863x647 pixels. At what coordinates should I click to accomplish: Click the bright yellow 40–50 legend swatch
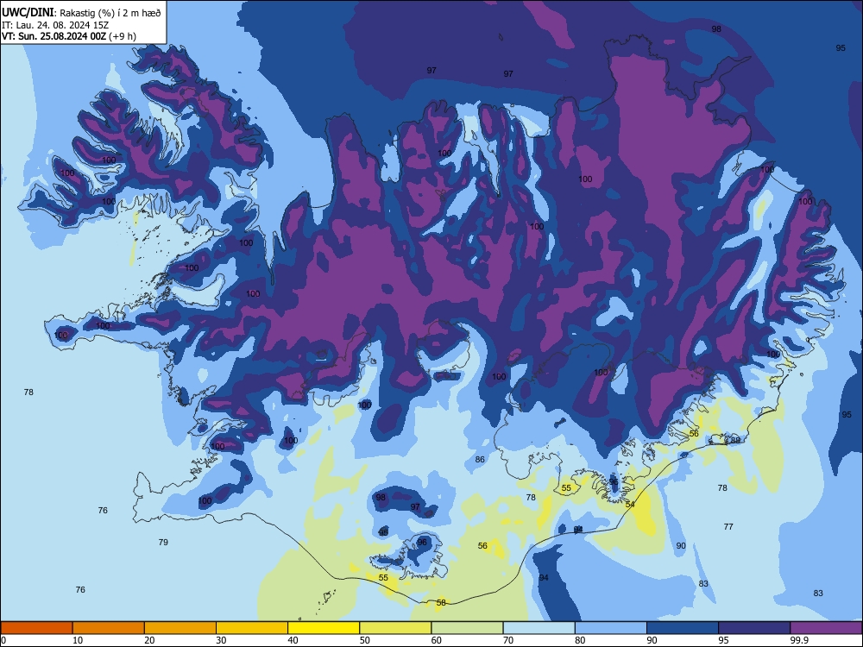(324, 628)
